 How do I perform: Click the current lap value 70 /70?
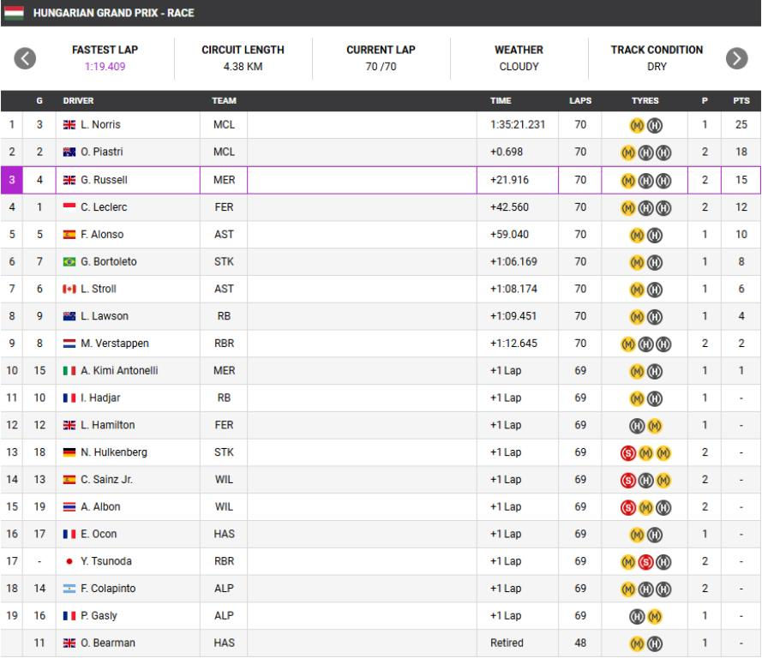click(x=381, y=67)
